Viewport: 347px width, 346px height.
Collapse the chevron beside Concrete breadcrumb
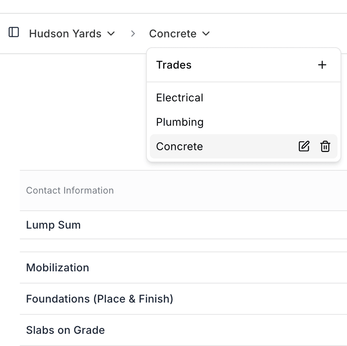pos(206,34)
